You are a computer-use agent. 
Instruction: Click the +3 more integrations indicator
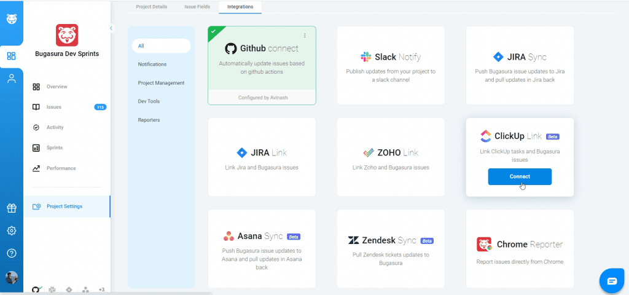click(101, 289)
